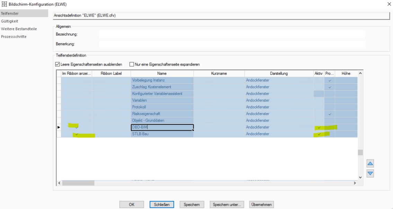
Task: Close the Bildschirm-Konfiguration dialog with X
Action: tap(389, 4)
